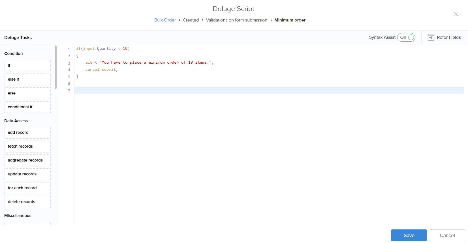The image size is (468, 243).
Task: Close the Deluge Script dialog
Action: coord(456,14)
